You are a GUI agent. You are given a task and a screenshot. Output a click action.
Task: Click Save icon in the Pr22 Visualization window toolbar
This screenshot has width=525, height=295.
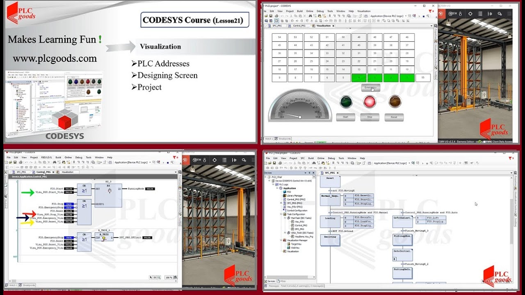(x=271, y=16)
